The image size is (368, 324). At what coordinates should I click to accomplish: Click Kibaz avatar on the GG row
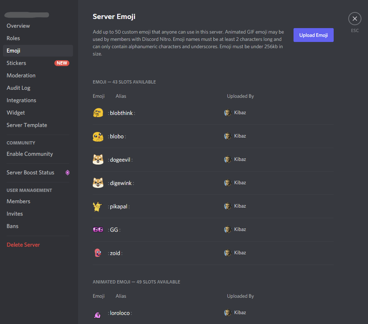tap(227, 229)
